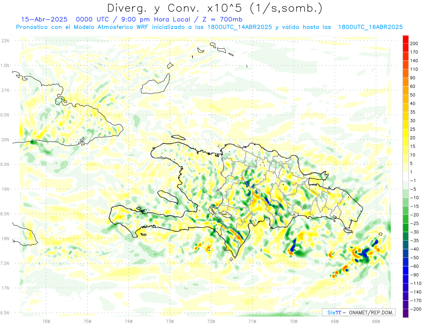
Task: Click the '170' value on the color scale
Action: 414,52
